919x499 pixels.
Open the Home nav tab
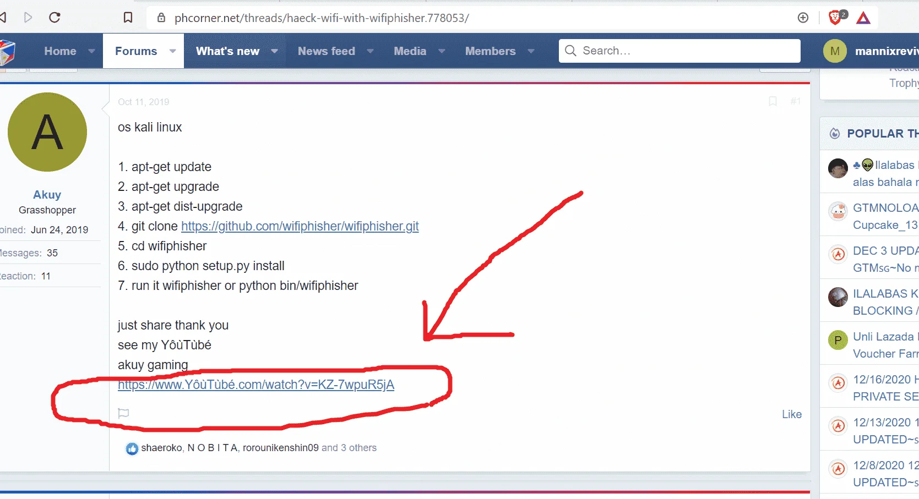click(x=60, y=51)
